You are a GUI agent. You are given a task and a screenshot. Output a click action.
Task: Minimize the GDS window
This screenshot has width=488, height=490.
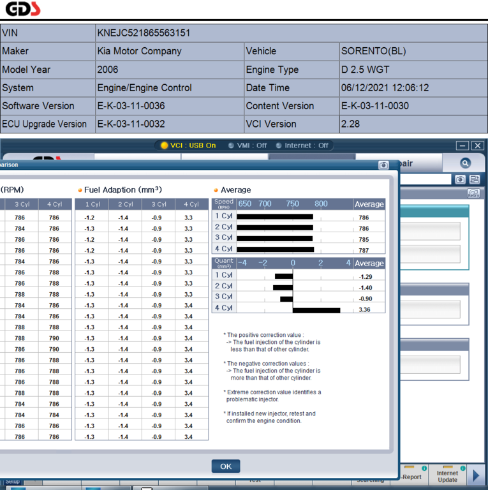coord(462,145)
